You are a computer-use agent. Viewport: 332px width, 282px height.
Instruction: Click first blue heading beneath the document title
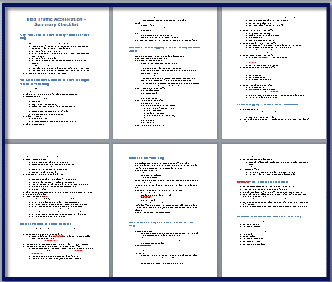coord(54,37)
